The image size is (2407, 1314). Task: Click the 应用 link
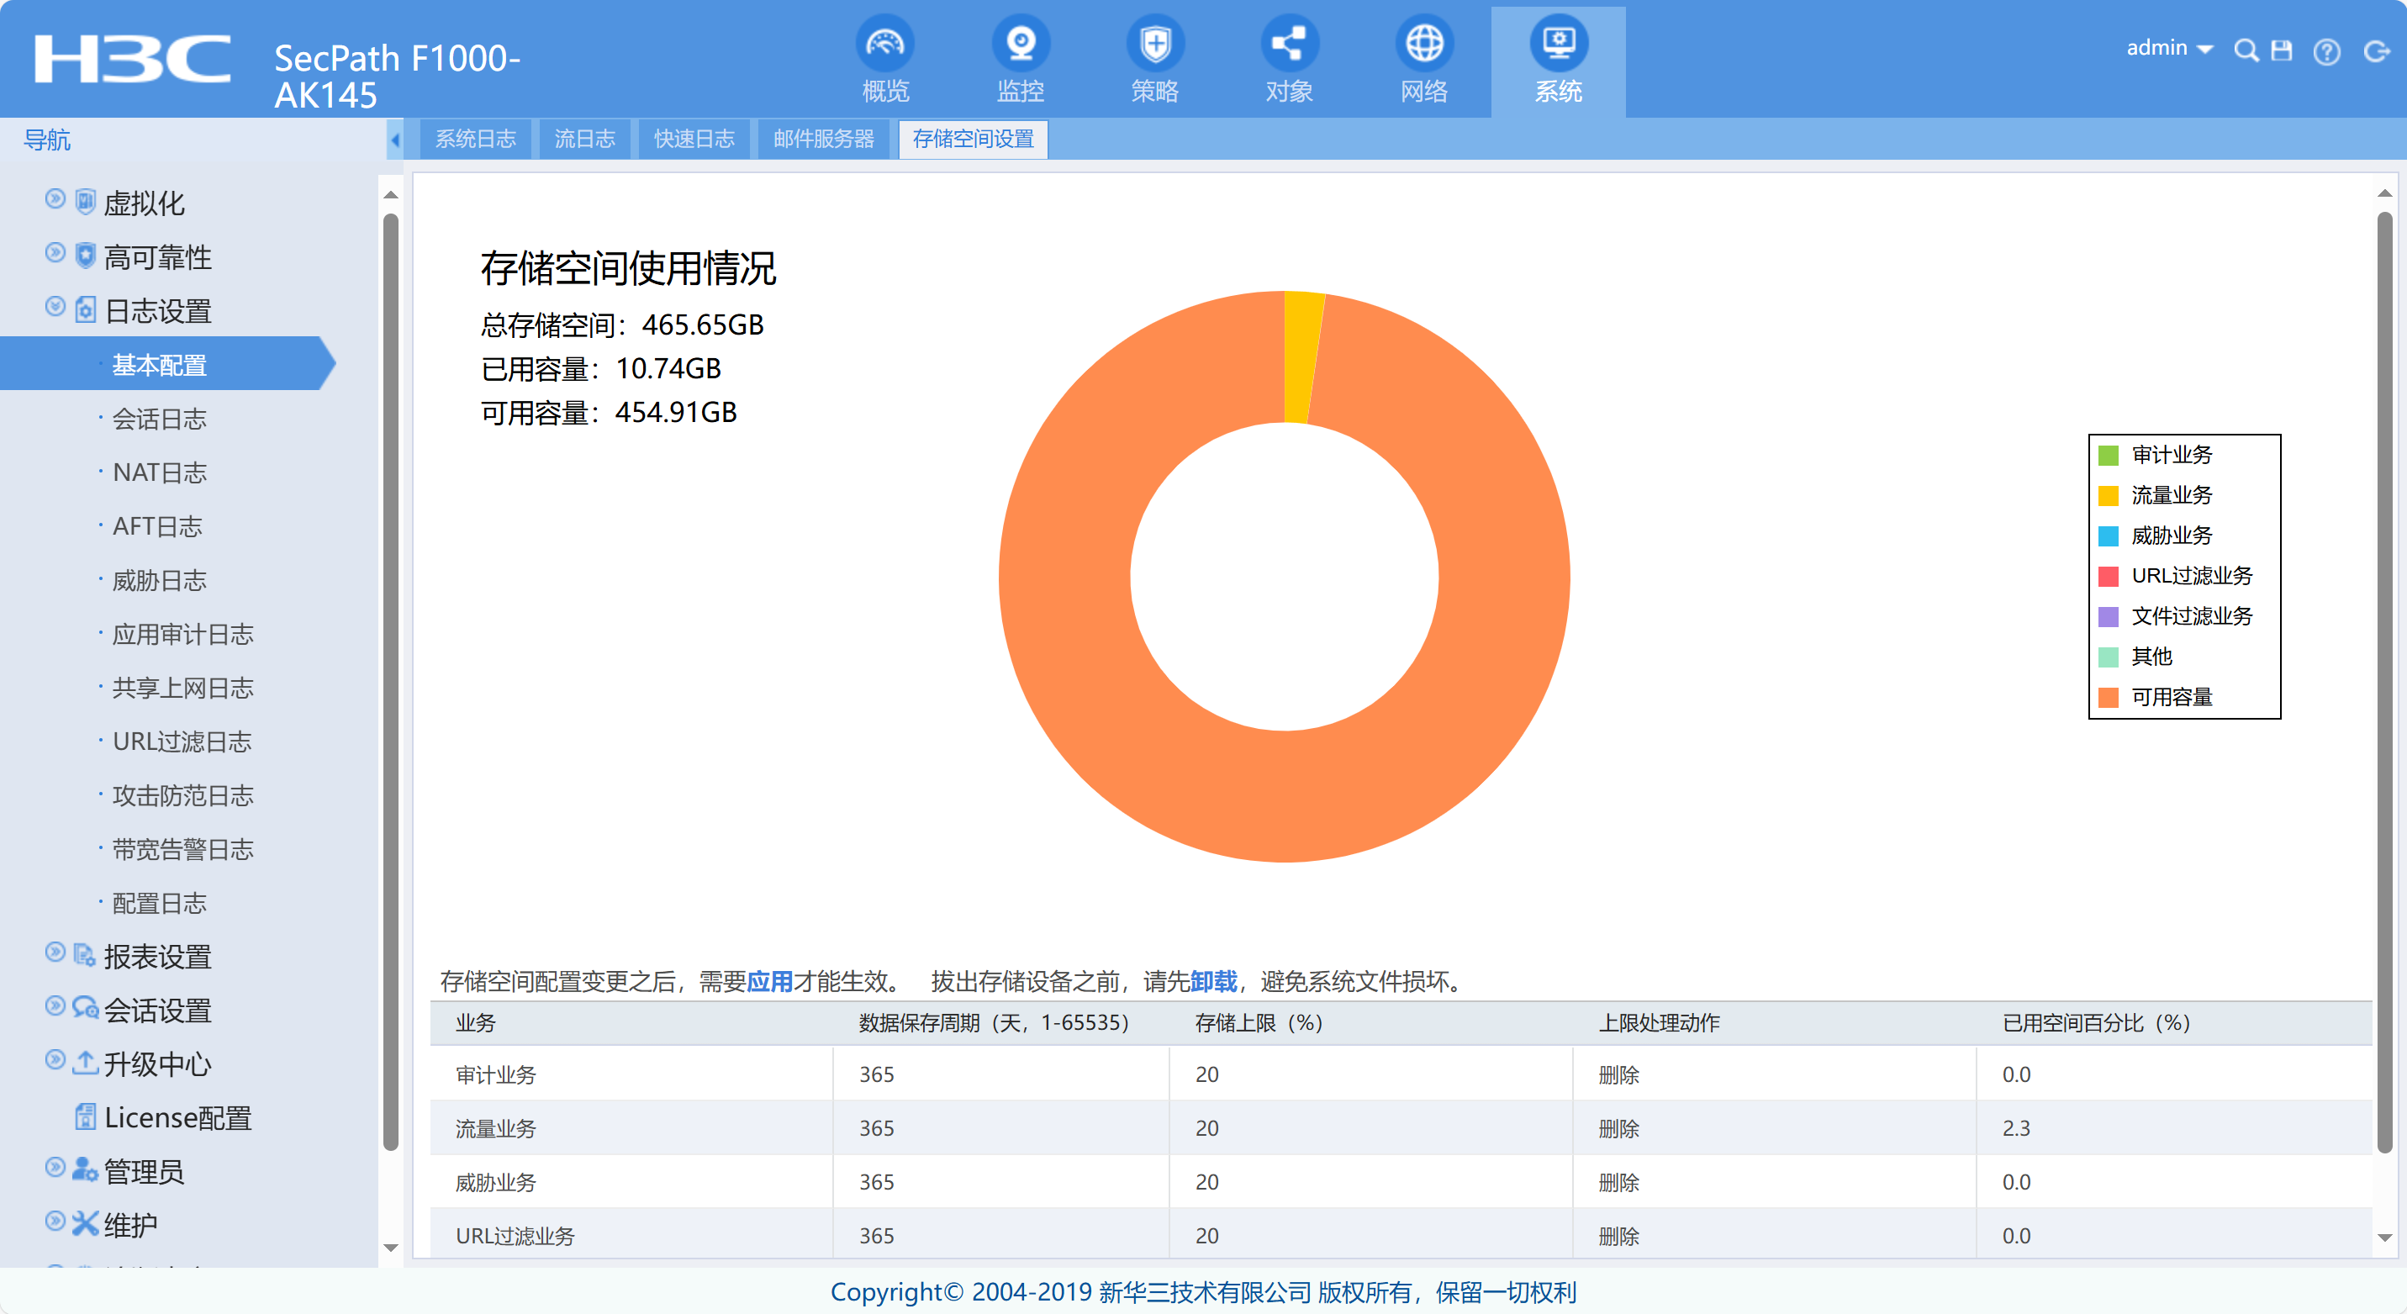point(769,981)
